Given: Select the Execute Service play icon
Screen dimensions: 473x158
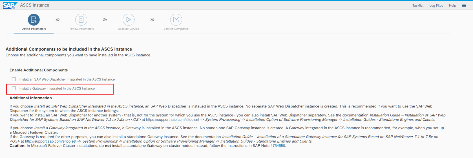Looking at the screenshot, I should point(129,20).
